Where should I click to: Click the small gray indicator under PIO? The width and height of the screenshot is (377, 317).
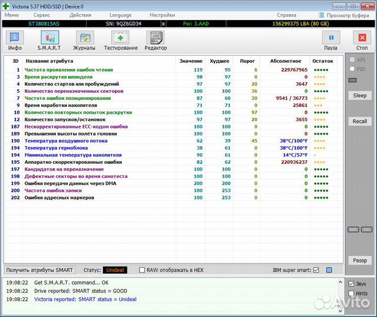click(x=352, y=80)
